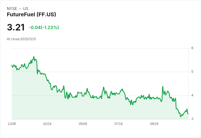Select the US market label

[26, 9]
